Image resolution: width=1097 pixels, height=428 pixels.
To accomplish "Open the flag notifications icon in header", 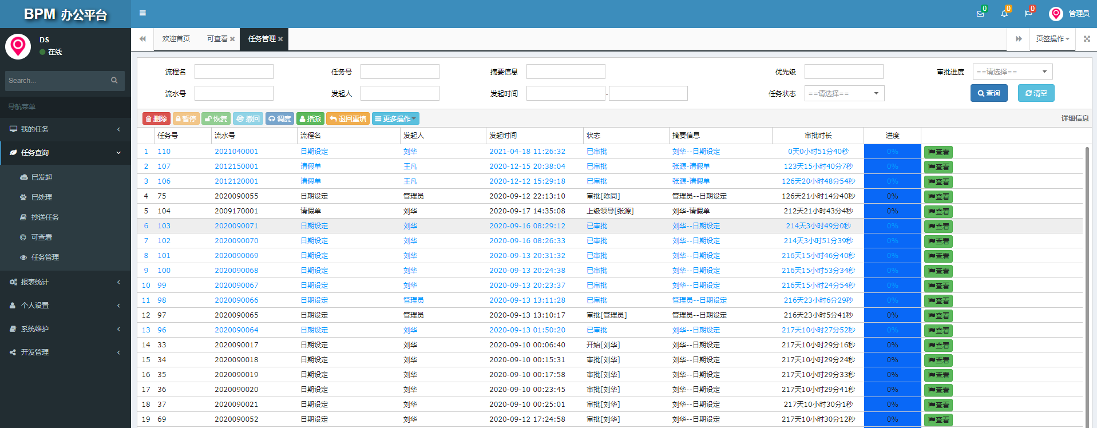I will (x=1028, y=13).
